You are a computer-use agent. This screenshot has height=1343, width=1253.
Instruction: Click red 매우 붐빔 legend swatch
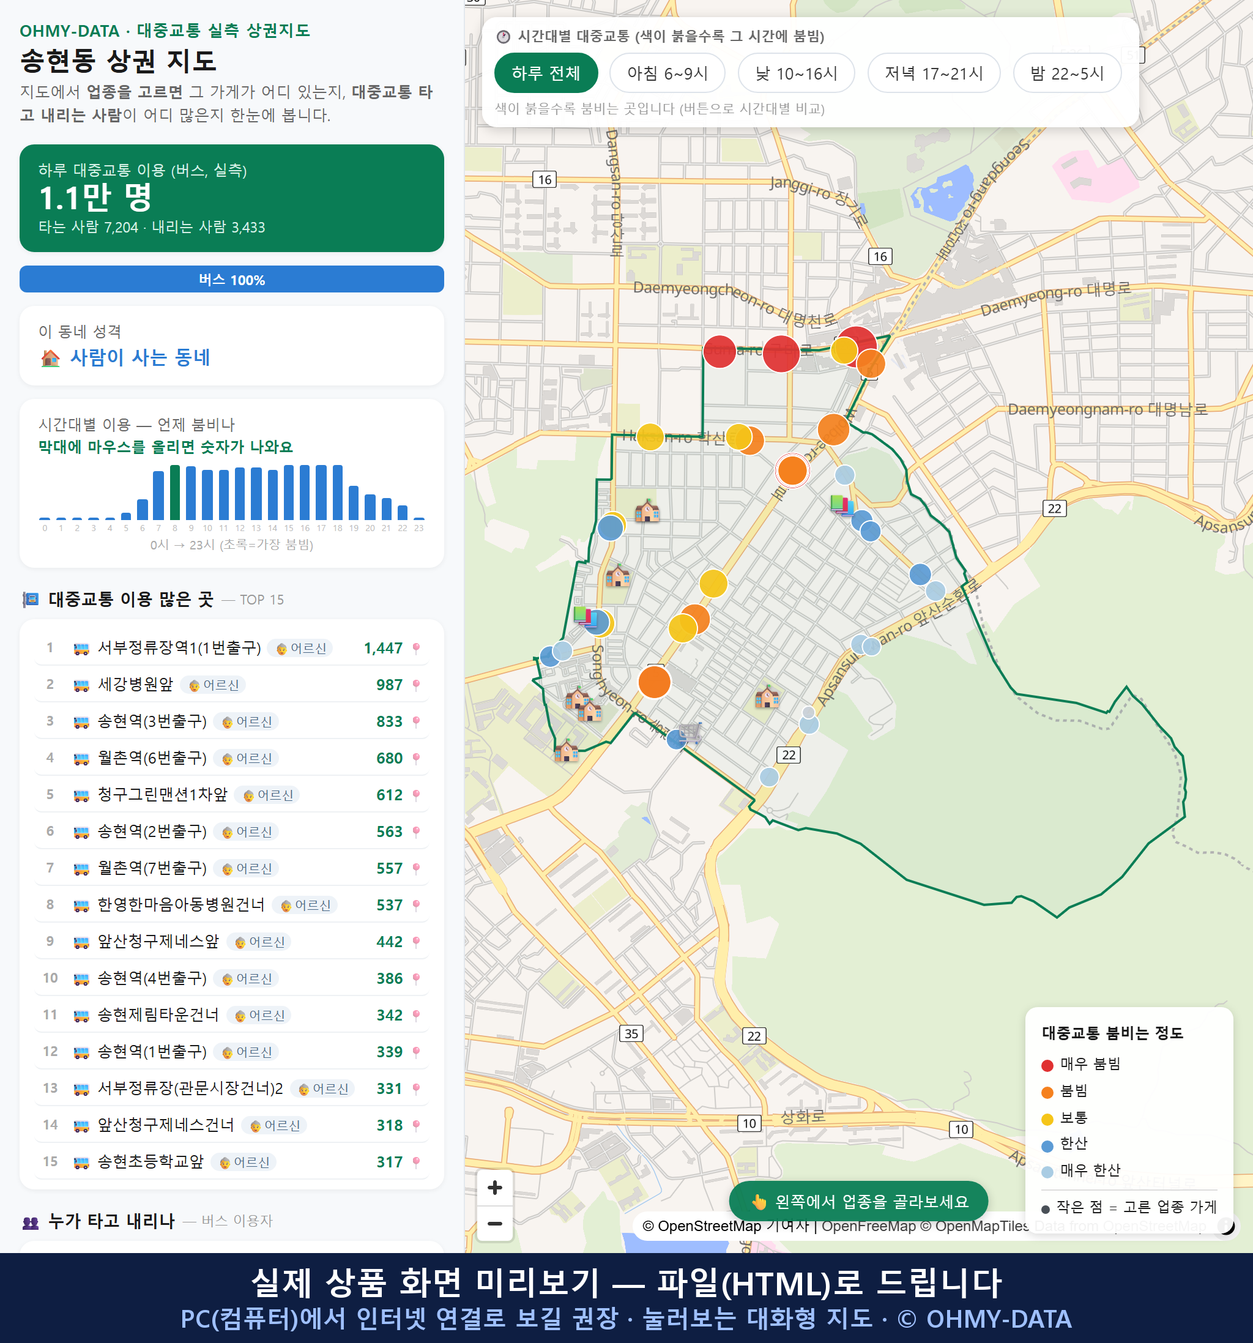click(1047, 1065)
